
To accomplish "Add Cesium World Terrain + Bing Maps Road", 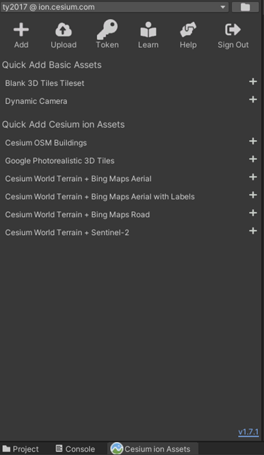I will coord(253,213).
